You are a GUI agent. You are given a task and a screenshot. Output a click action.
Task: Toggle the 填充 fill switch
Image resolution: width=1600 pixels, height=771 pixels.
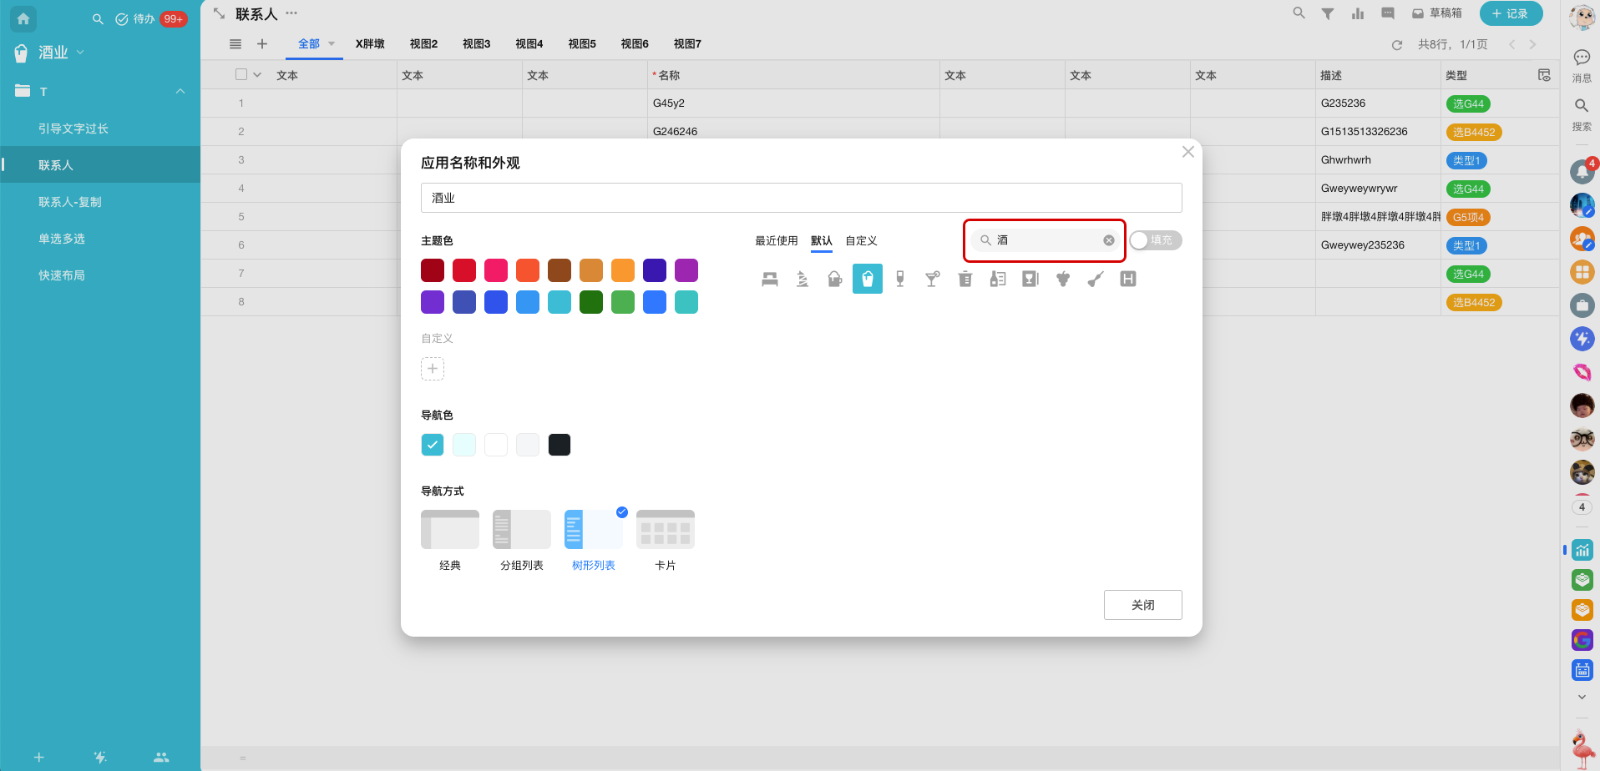1155,240
